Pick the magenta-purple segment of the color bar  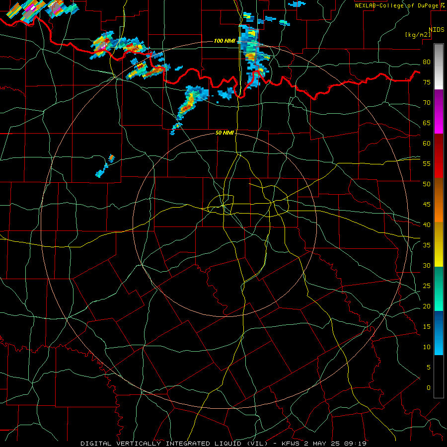click(439, 111)
